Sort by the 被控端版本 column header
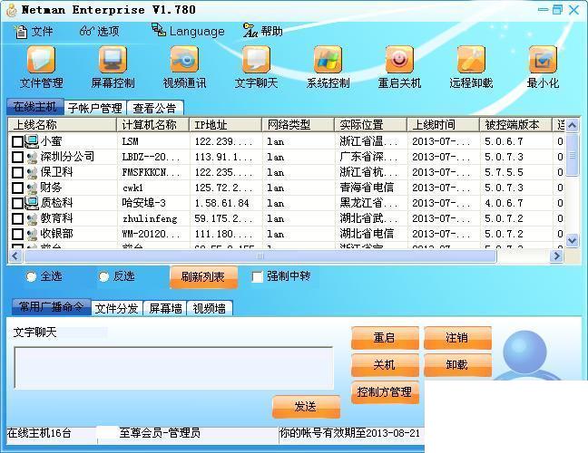588x453 pixels. pyautogui.click(x=516, y=125)
